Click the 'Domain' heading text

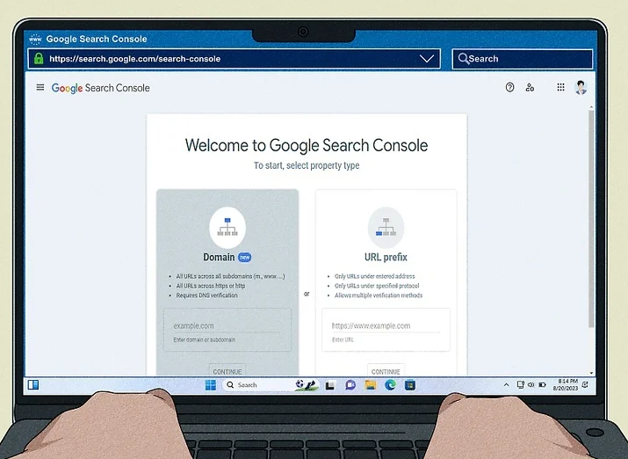219,258
